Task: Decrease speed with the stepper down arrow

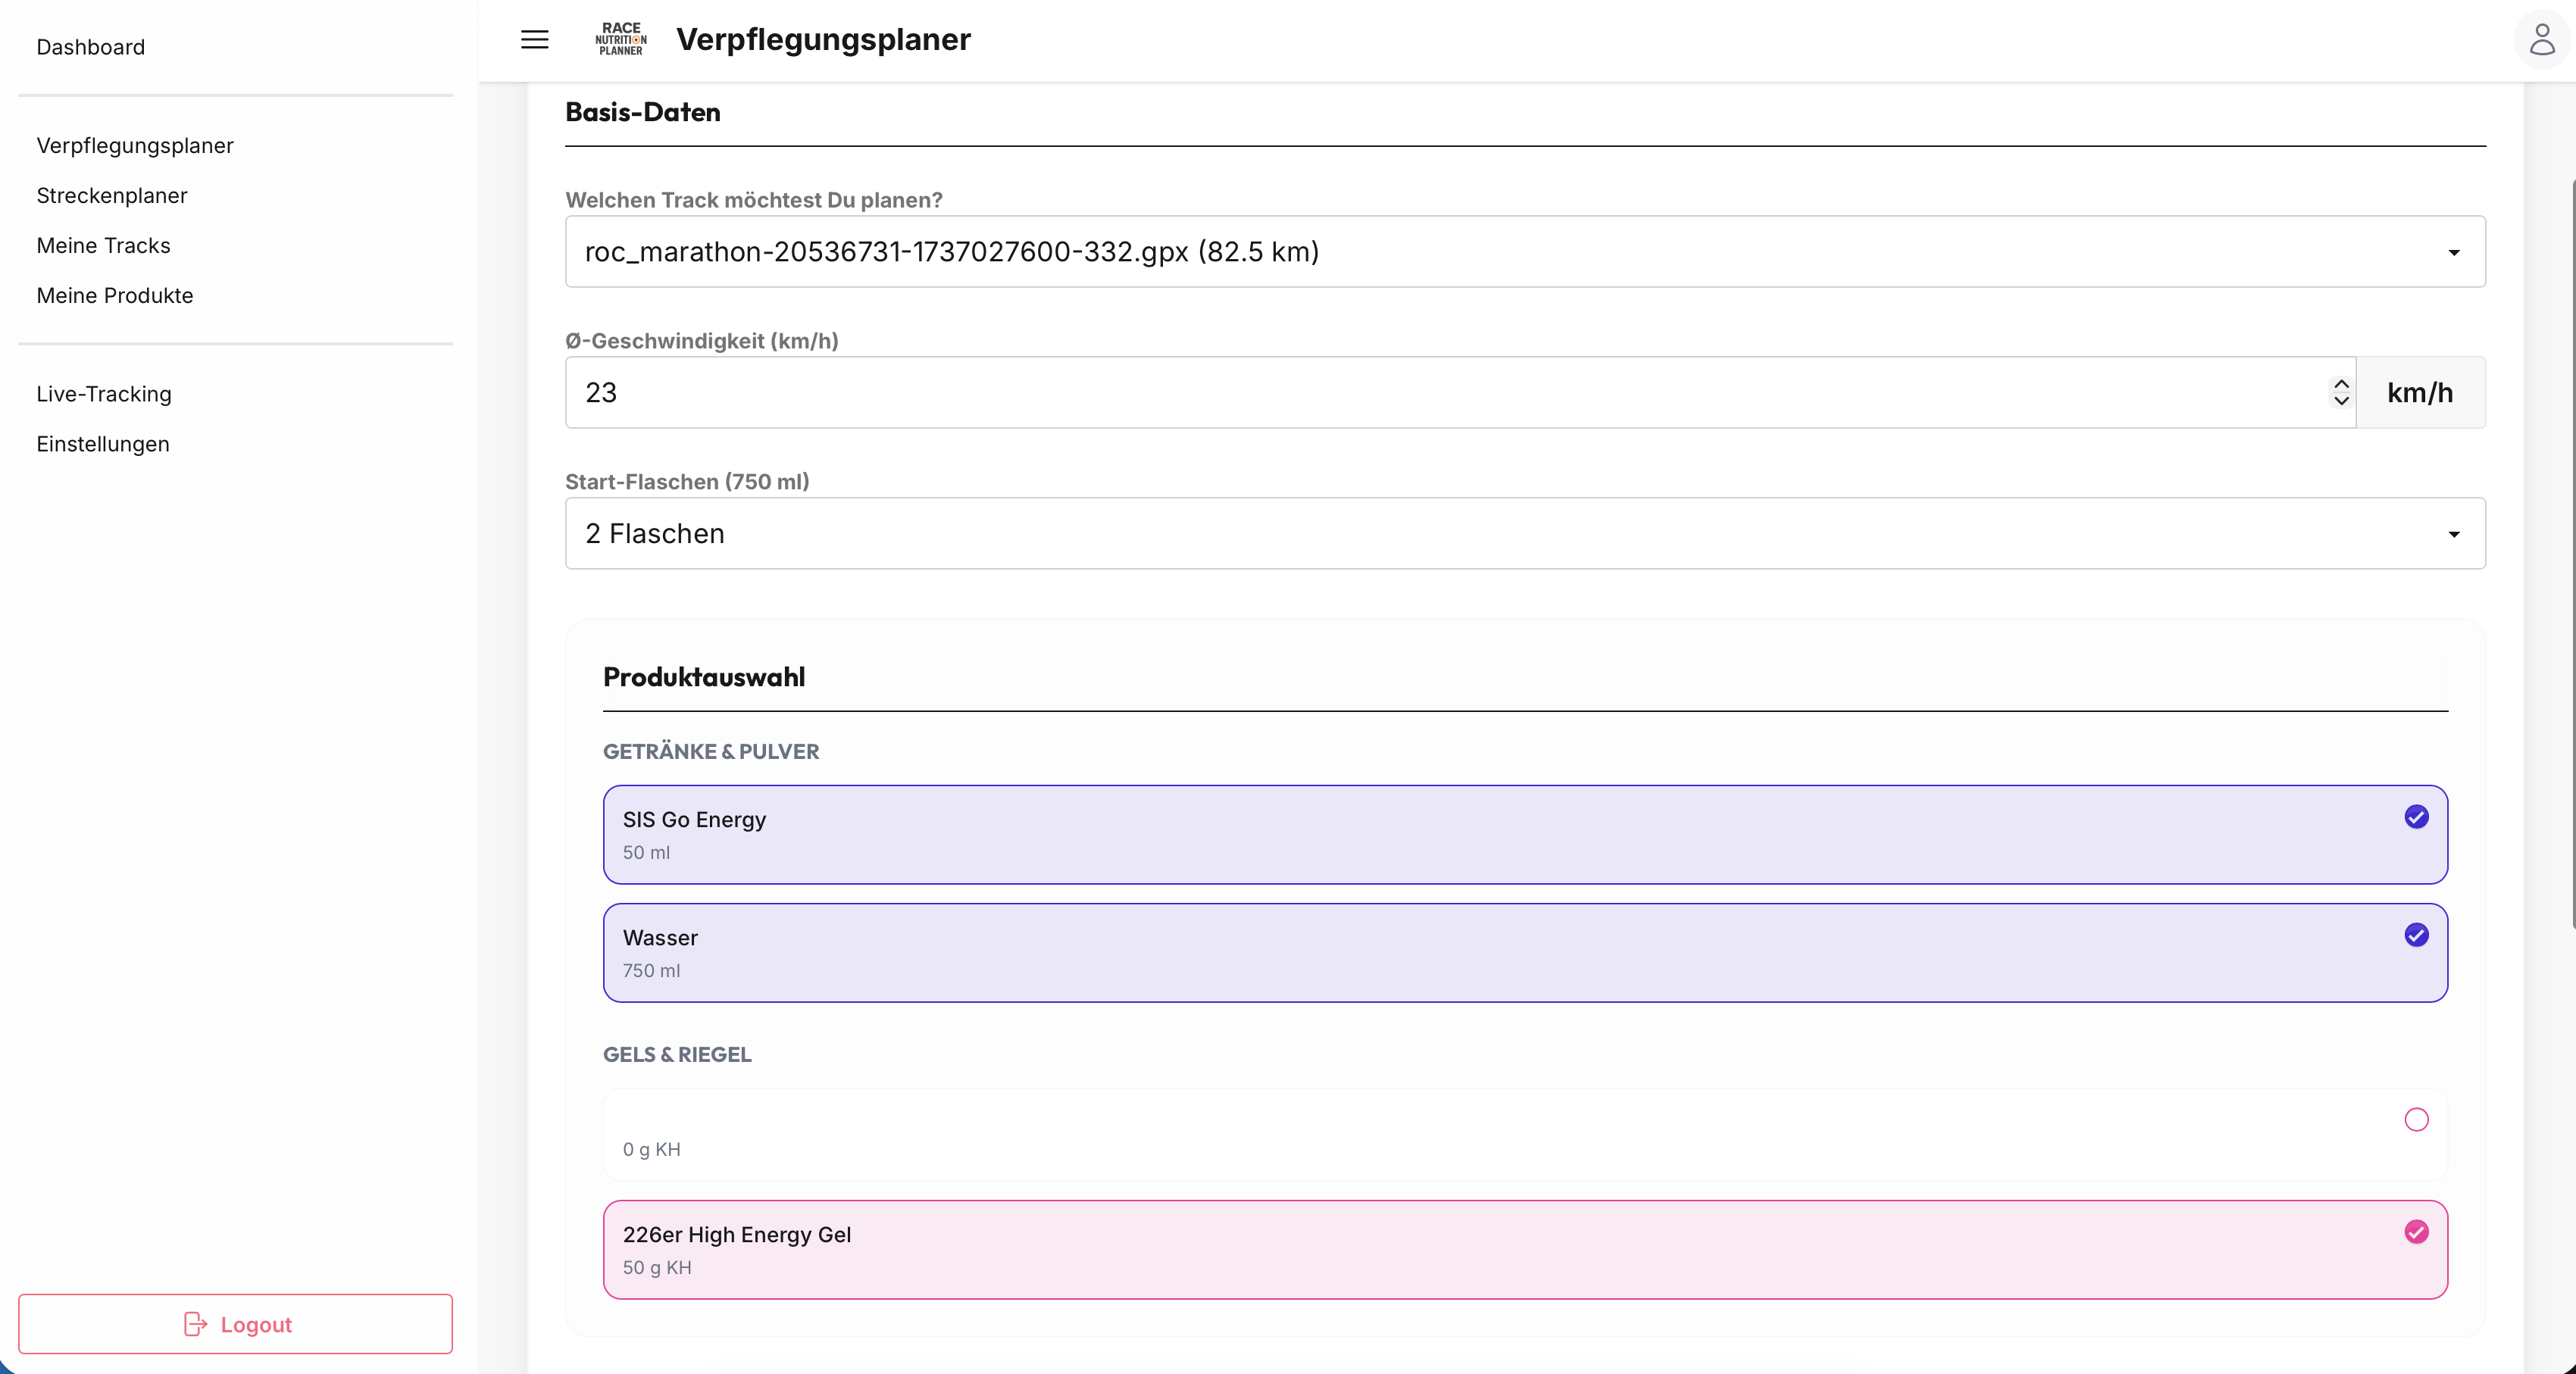Action: [2341, 402]
